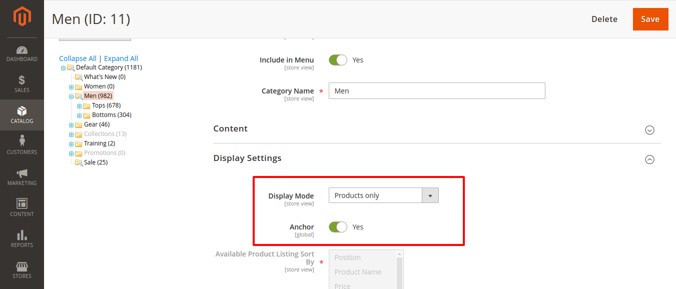
Task: Open the Reports bar chart icon
Action: 22,235
